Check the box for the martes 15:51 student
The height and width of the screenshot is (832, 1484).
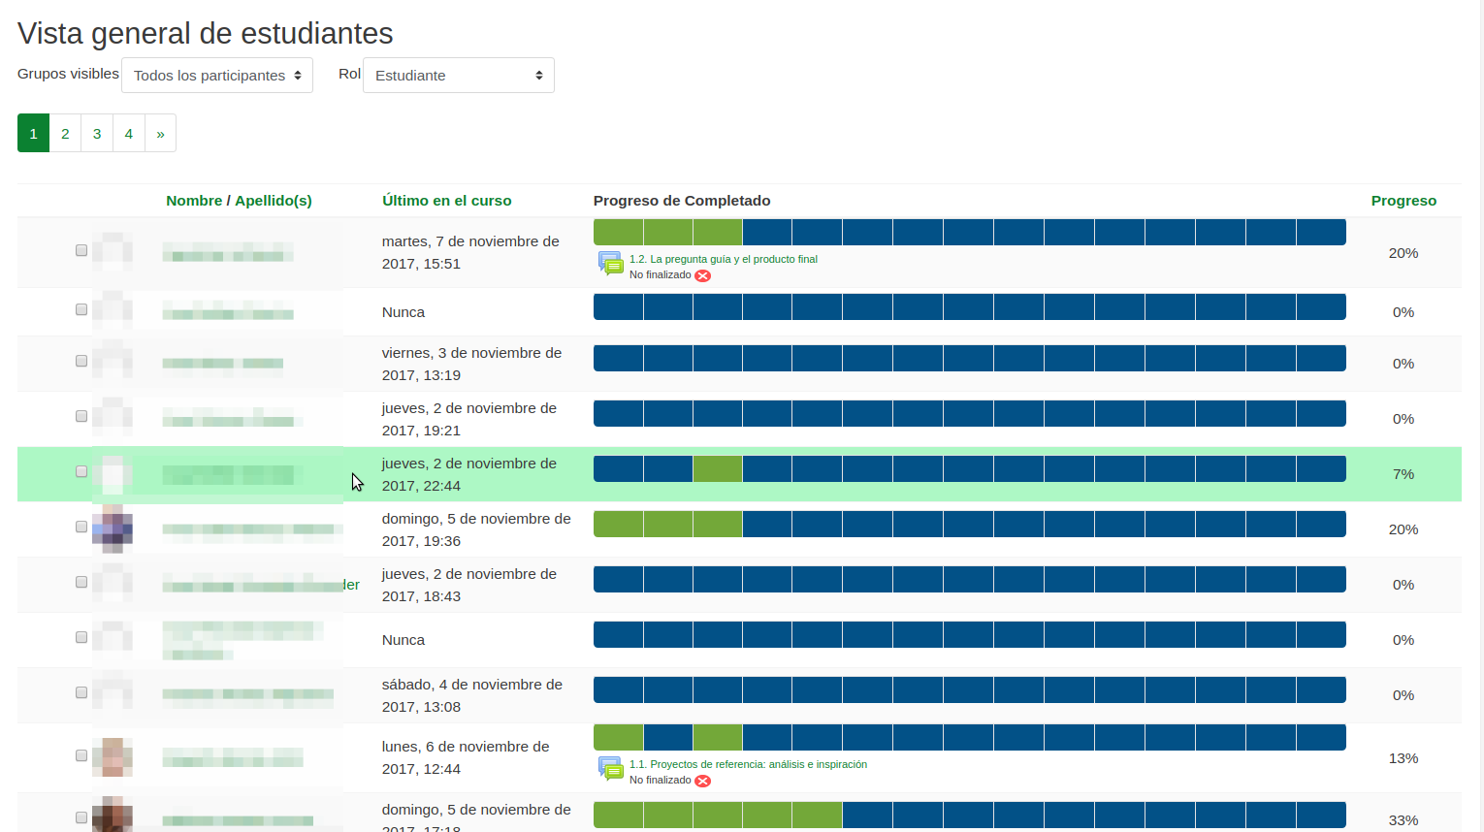[x=81, y=250]
